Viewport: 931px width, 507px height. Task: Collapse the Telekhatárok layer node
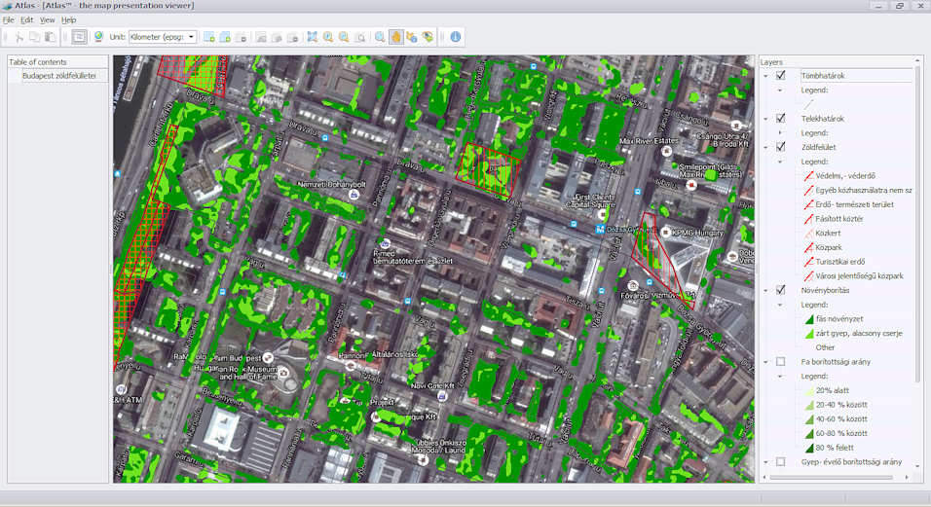pyautogui.click(x=765, y=119)
